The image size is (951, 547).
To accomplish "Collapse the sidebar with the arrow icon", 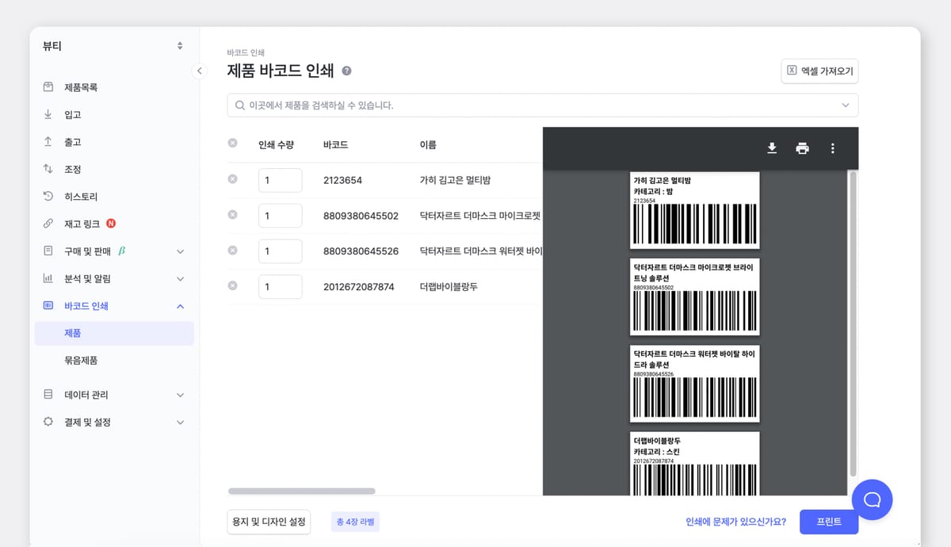I will coord(199,71).
